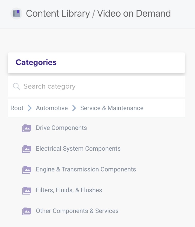Focus the Search category field

coord(96,86)
